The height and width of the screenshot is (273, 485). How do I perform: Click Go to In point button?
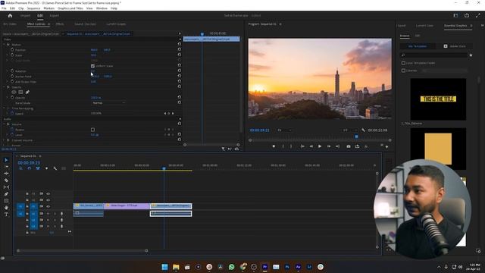302,146
